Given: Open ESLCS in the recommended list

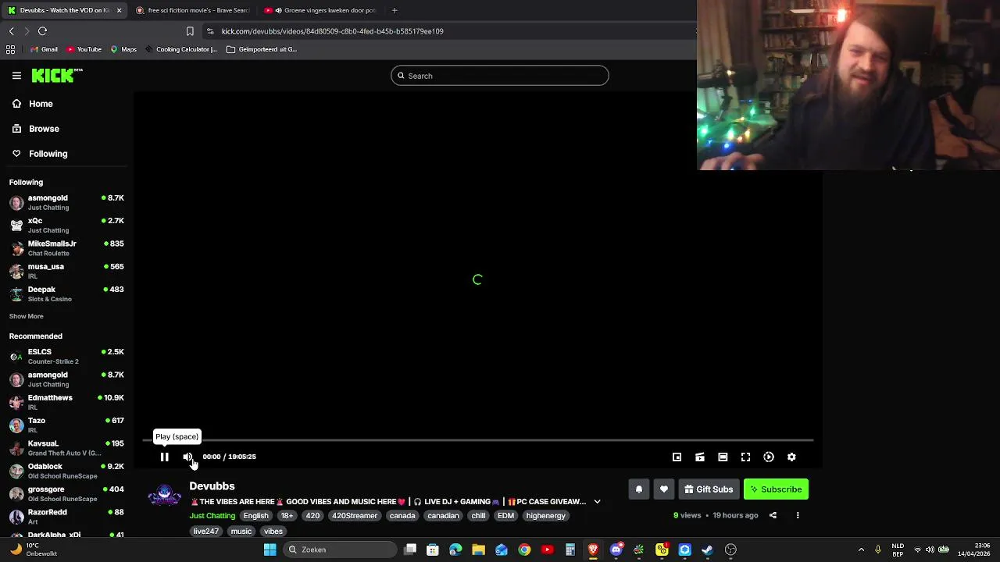Looking at the screenshot, I should click(x=66, y=356).
